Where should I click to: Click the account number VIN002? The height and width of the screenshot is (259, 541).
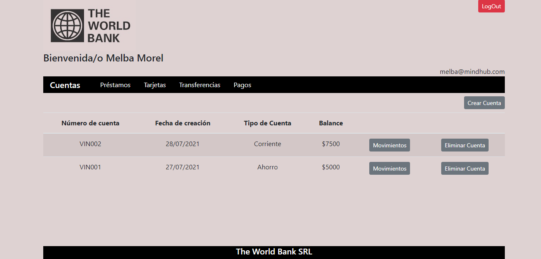pyautogui.click(x=90, y=144)
